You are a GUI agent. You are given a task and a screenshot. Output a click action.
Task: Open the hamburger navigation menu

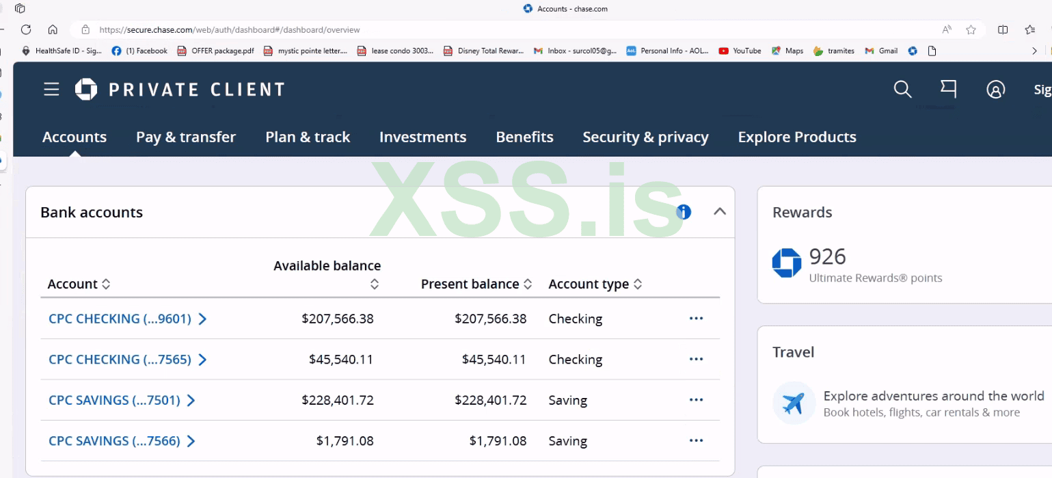pyautogui.click(x=51, y=90)
